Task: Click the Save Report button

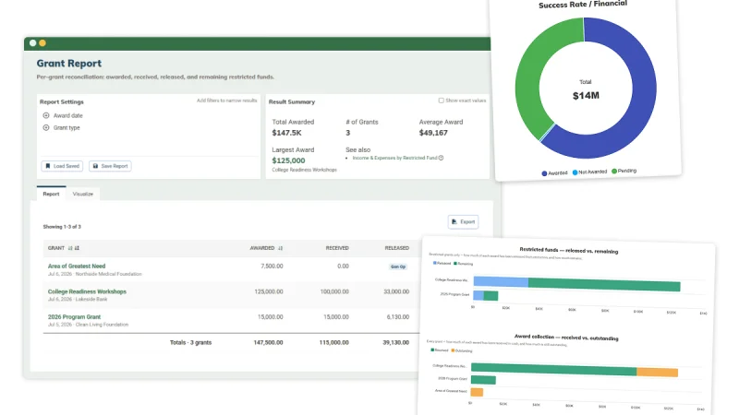Action: point(110,166)
